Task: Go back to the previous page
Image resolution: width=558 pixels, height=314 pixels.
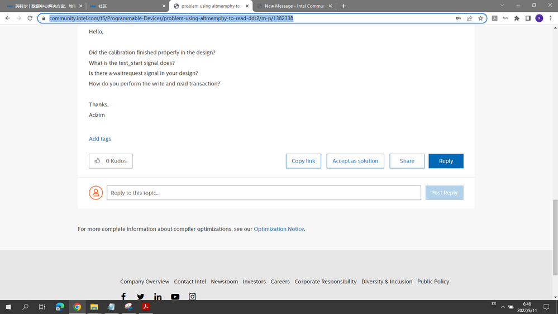Action: point(7,18)
